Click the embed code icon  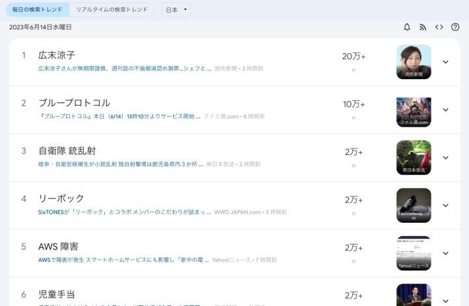pyautogui.click(x=439, y=27)
